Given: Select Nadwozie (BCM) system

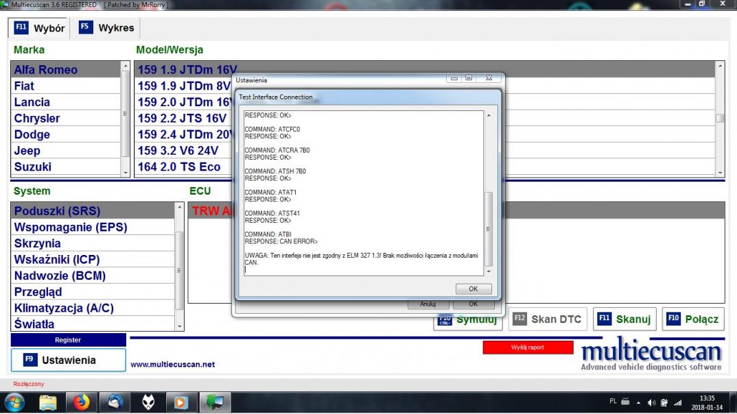Looking at the screenshot, I should pos(93,276).
